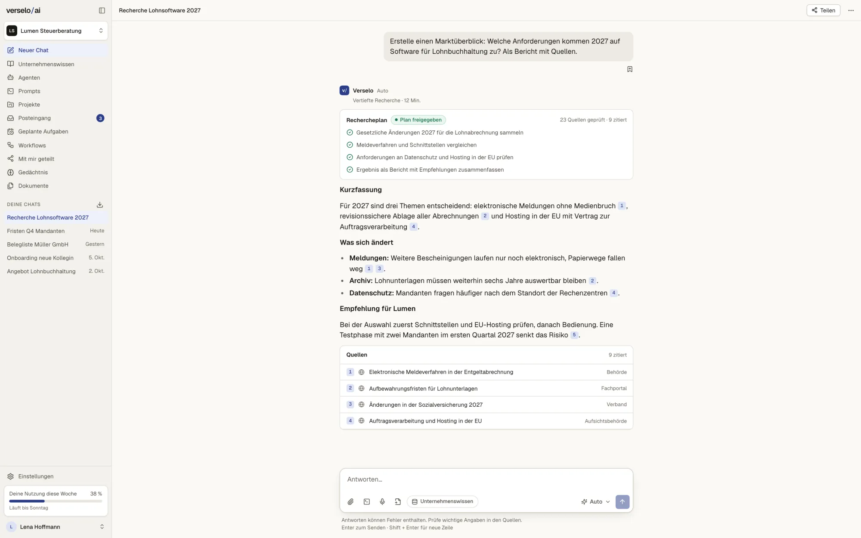Open the three-dot menu in top bar

pyautogui.click(x=851, y=10)
